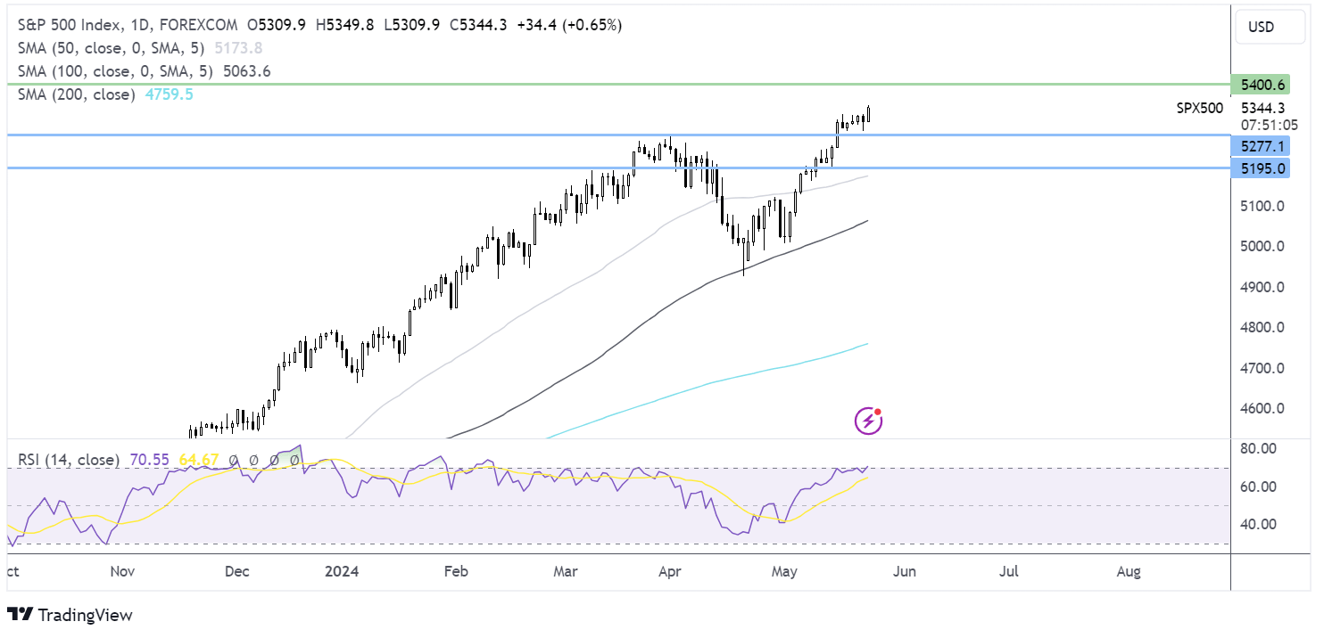This screenshot has width=1324, height=638.
Task: Click the 4600.0 price axis label
Action: [x=1262, y=409]
